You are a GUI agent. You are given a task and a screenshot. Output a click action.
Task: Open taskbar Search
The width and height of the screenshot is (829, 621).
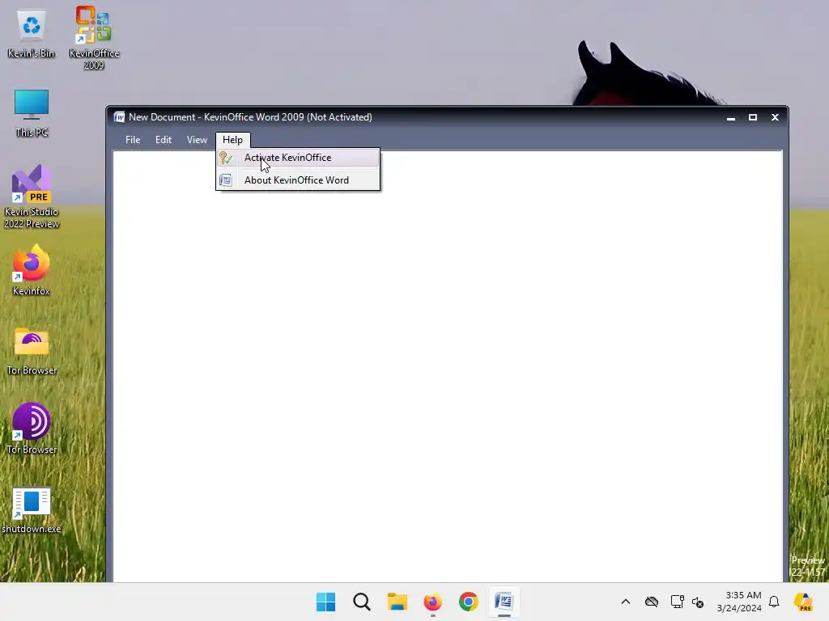click(x=362, y=602)
